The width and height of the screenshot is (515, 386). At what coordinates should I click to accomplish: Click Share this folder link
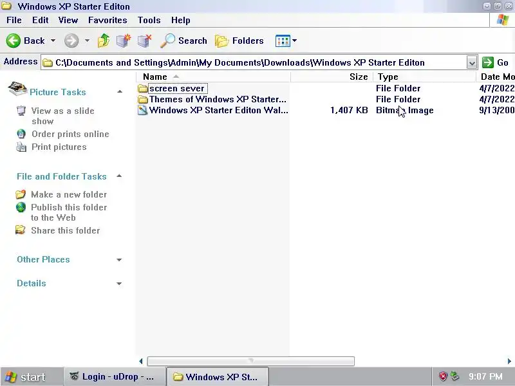tap(66, 230)
